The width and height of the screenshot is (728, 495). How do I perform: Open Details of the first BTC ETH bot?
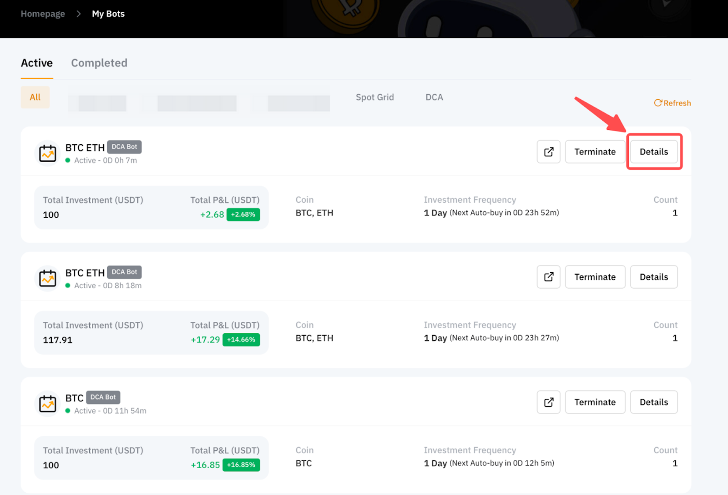coord(653,152)
